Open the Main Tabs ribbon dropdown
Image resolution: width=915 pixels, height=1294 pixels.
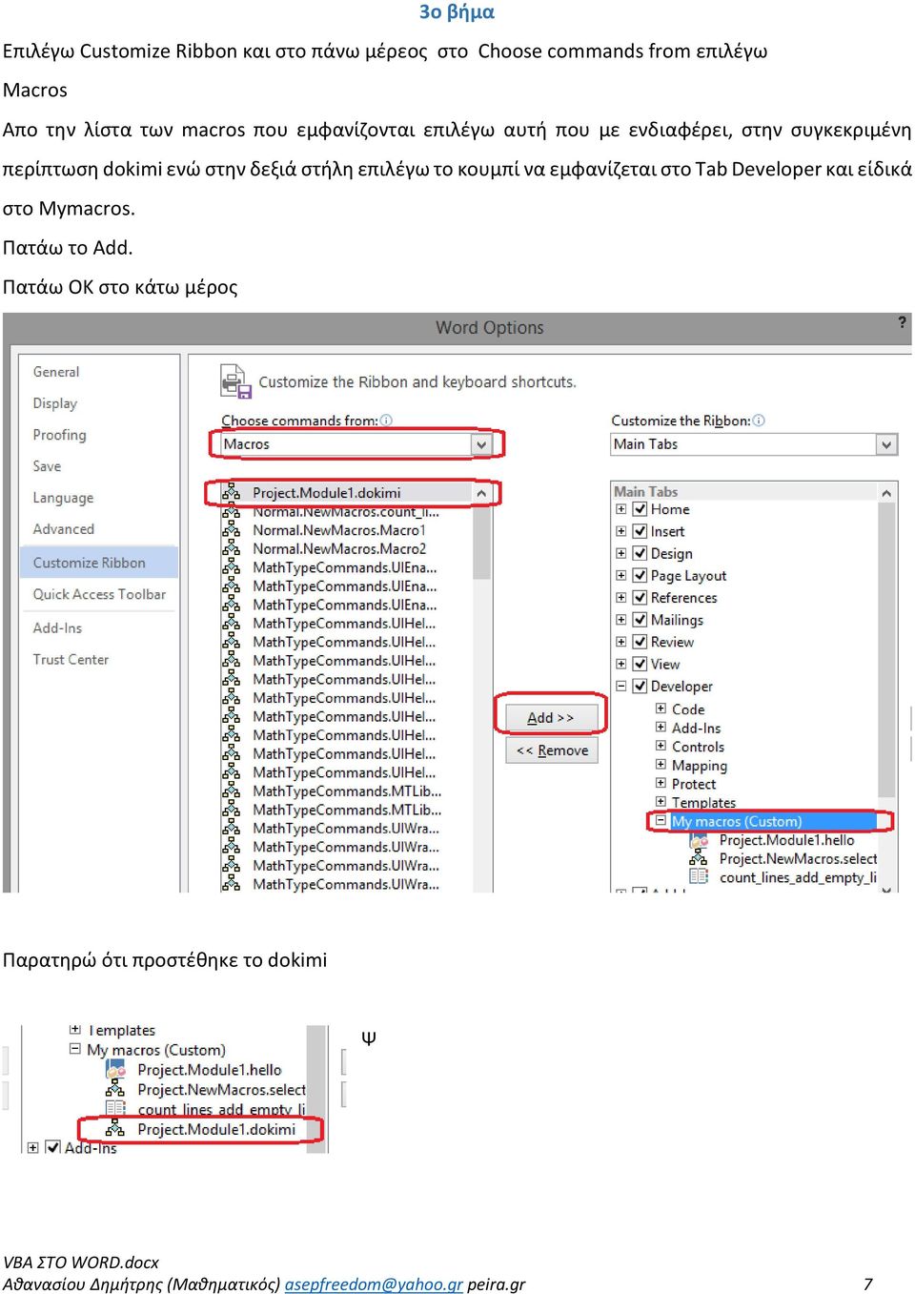pyautogui.click(x=886, y=444)
